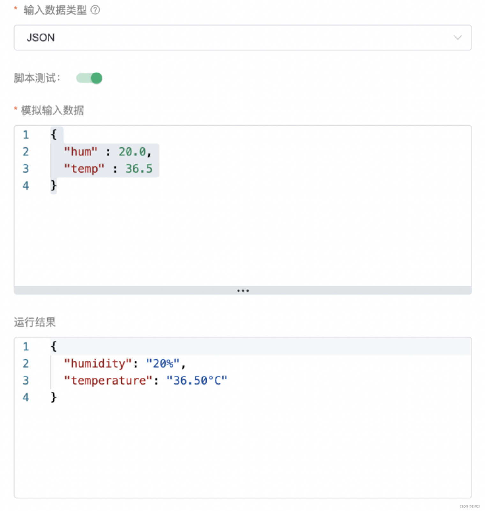Screen dimensions: 485x511
Task: Click the "humidity" key in 运行结果
Action: click(98, 363)
